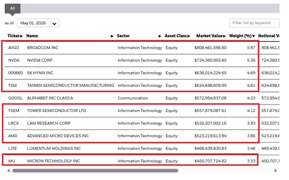Click market value $636,014,224.65
289x180 pixels.
coord(210,73)
